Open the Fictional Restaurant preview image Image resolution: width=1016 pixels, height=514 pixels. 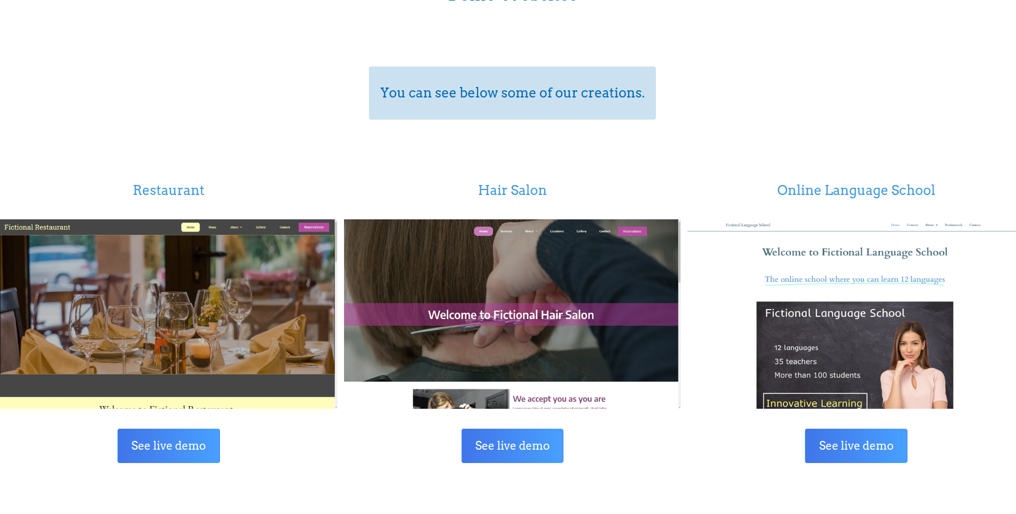pos(167,305)
